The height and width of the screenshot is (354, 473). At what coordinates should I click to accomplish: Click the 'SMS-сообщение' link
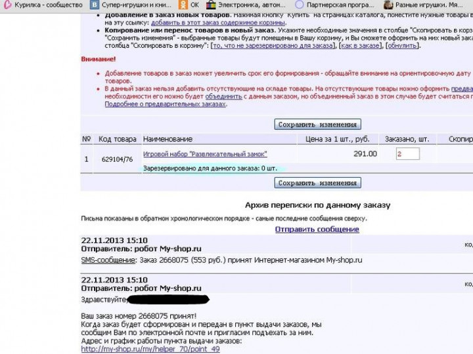108,260
